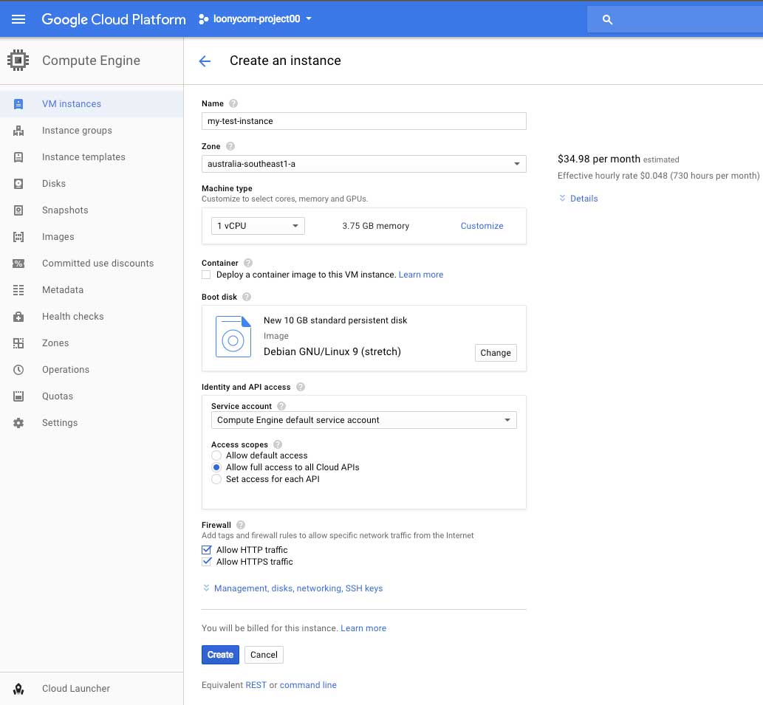
Task: Uncheck Allow HTTP traffic
Action: point(207,550)
